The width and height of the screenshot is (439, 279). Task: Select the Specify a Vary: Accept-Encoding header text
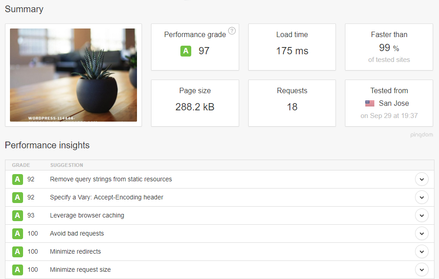click(x=107, y=198)
